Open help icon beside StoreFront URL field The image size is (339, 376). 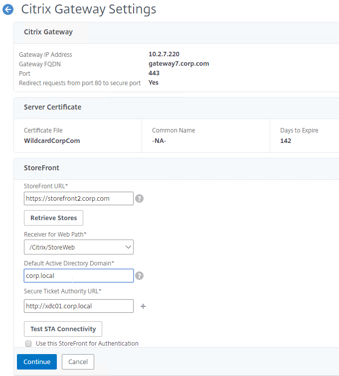point(139,199)
